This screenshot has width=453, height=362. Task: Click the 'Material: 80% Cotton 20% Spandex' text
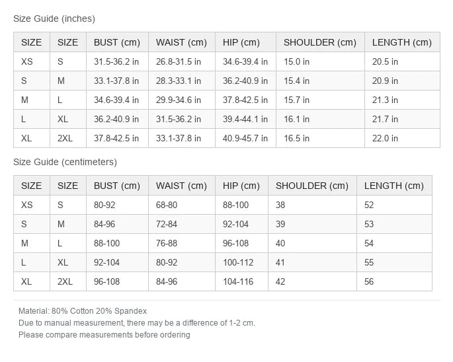pyautogui.click(x=83, y=311)
